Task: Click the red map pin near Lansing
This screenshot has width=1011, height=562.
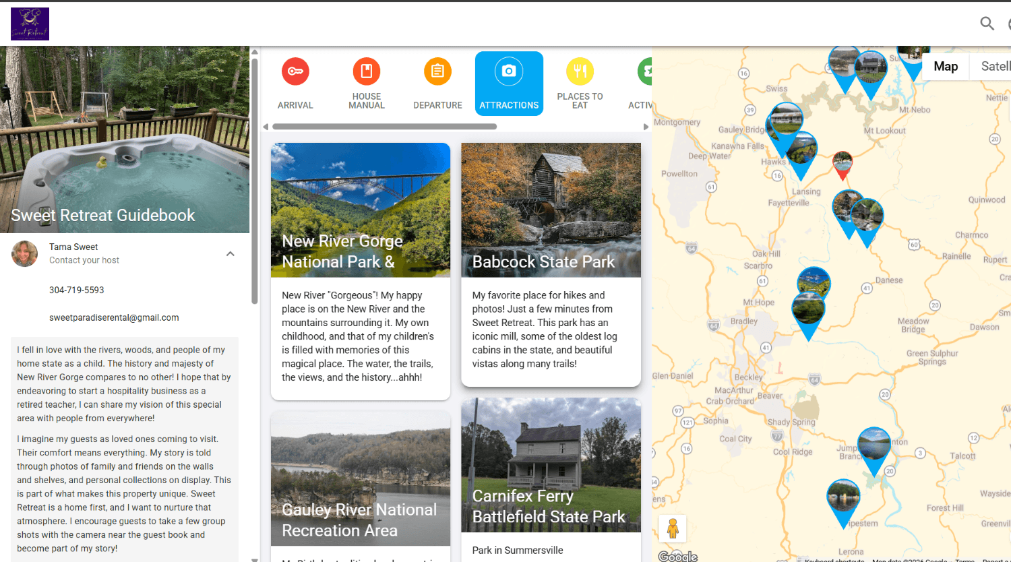Action: (x=842, y=165)
